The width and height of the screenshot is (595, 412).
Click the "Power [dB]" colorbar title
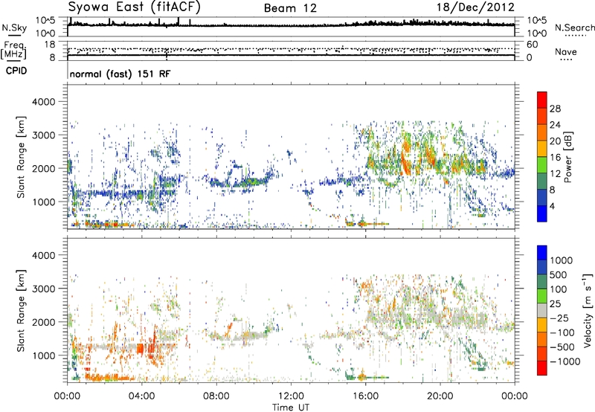(x=567, y=157)
